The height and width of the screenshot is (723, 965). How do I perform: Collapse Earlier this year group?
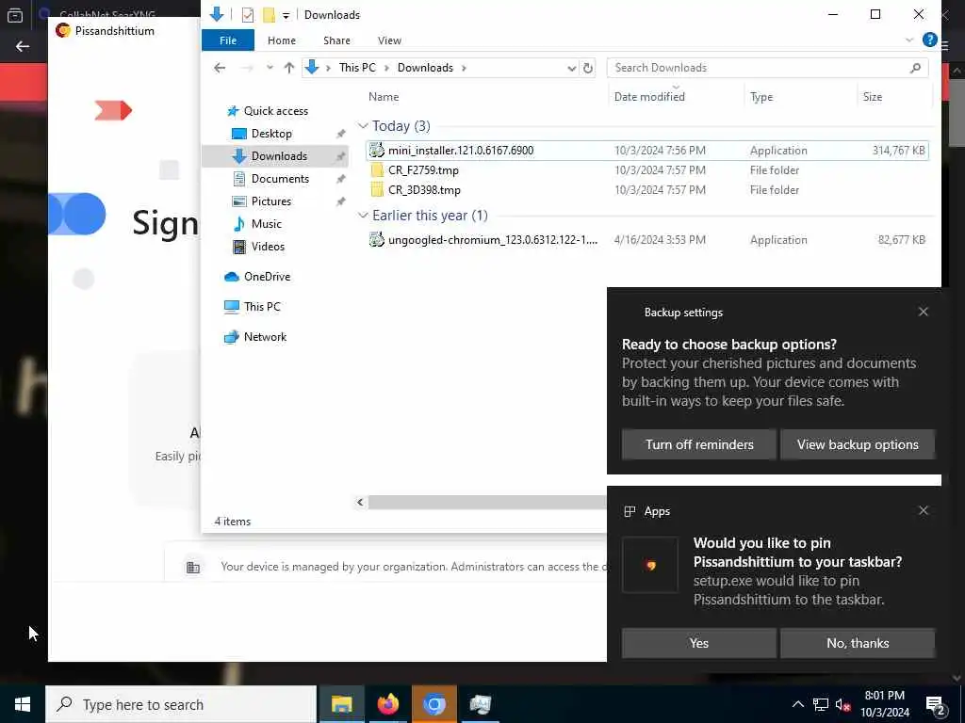tap(363, 216)
